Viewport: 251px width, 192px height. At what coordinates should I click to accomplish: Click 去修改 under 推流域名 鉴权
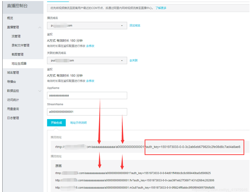click(90, 81)
